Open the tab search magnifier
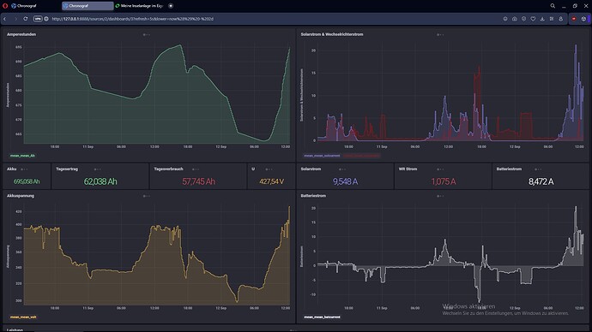Viewport: 592px width, 332px height. tap(553, 6)
